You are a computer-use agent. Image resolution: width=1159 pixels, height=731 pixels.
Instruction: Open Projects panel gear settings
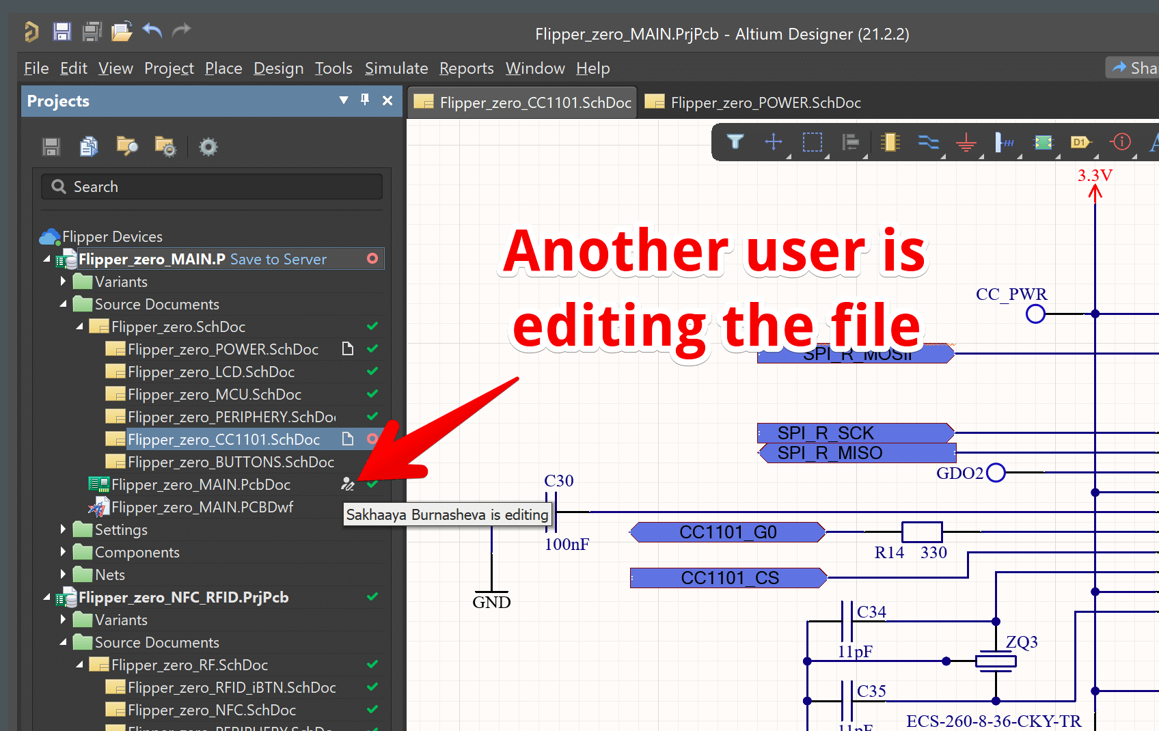pos(208,147)
